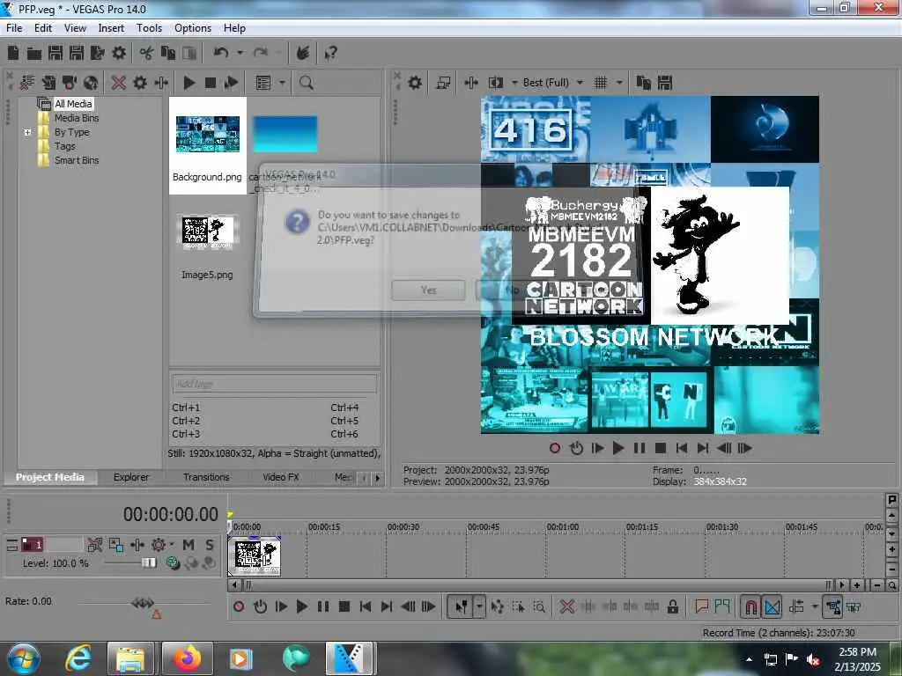Click the playback Rate slider control

pos(143,602)
